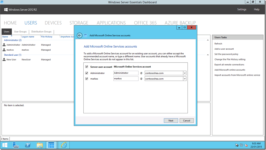Select the Dashboard icon on the taskbar
Screen dimensions: 266x150
tap(51, 145)
